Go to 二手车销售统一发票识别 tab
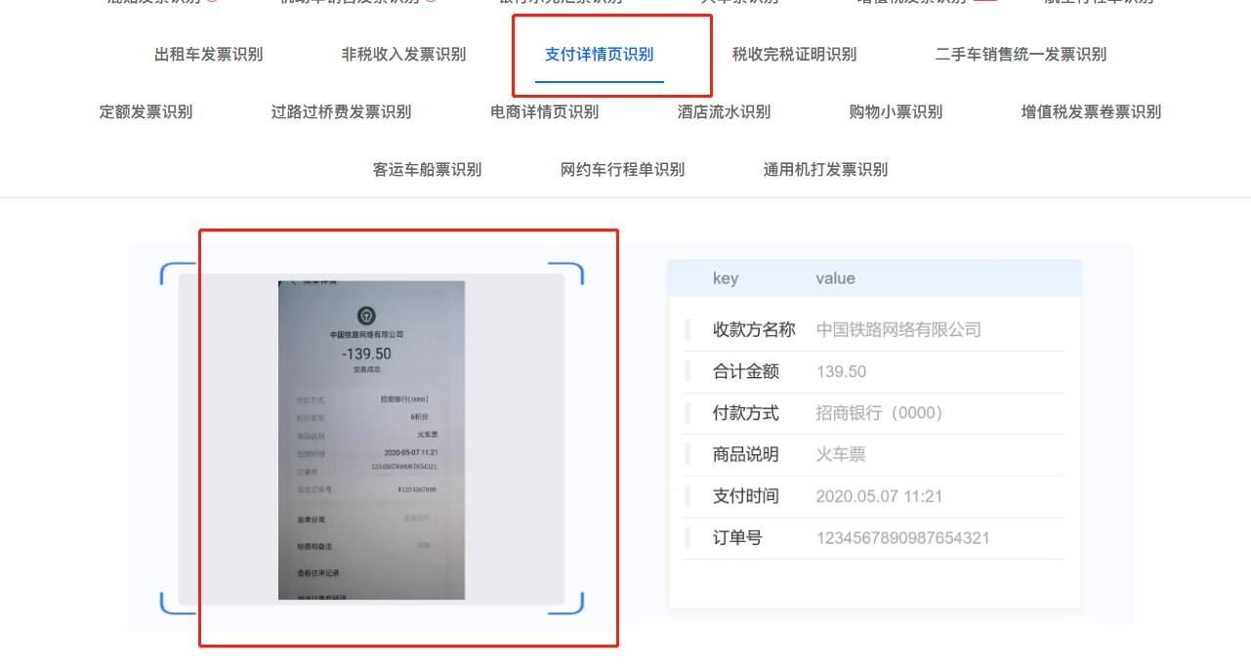The width and height of the screenshot is (1251, 671). pyautogui.click(x=1021, y=55)
